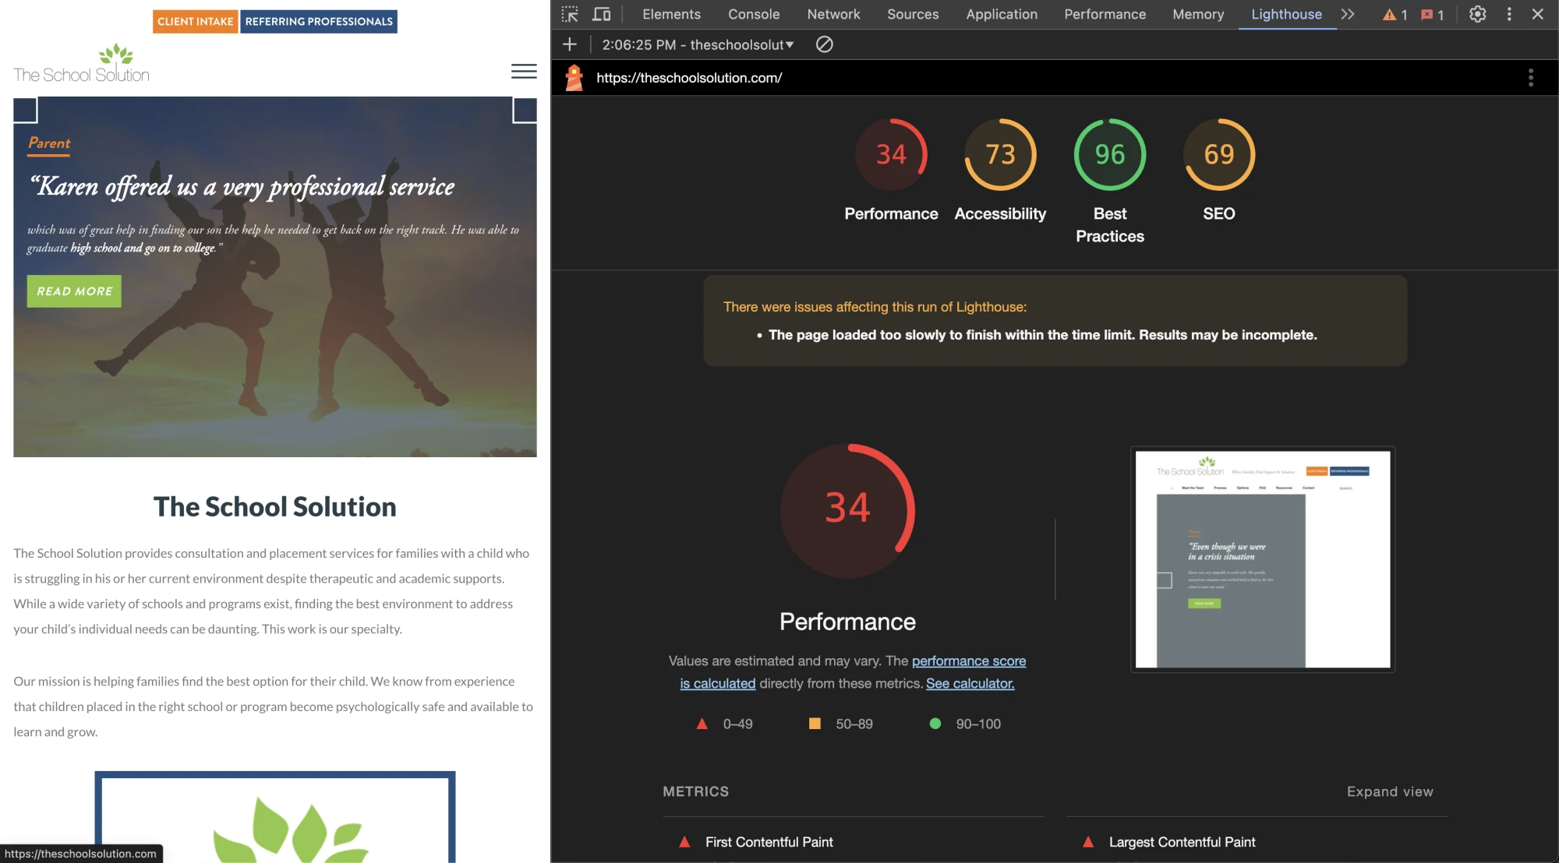Click the issues flag counter icon

pos(1427,15)
